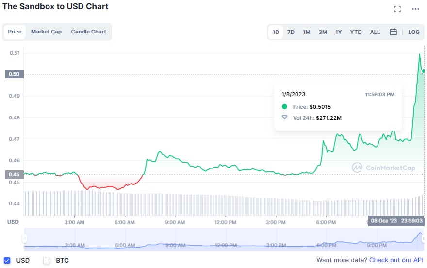Click the 12:00 PM axis label

click(225, 222)
